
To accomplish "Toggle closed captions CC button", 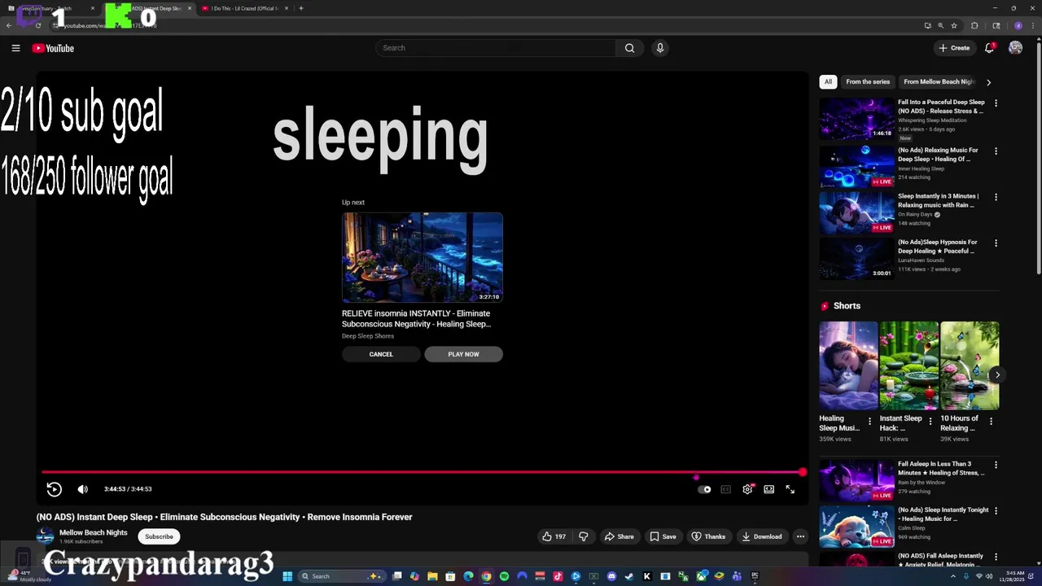I will point(725,489).
